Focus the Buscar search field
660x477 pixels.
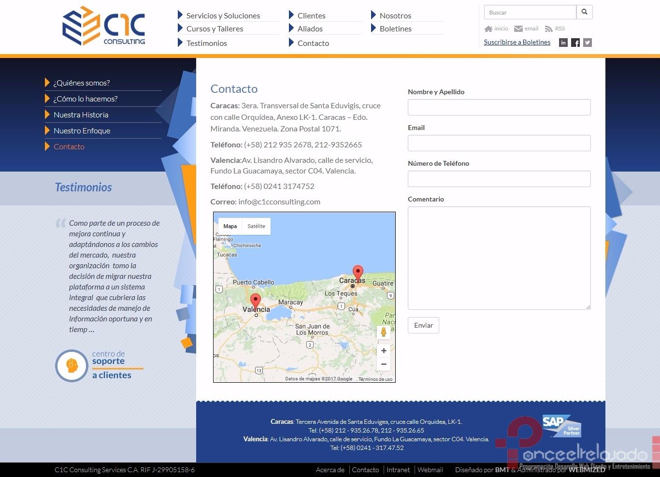pos(531,12)
